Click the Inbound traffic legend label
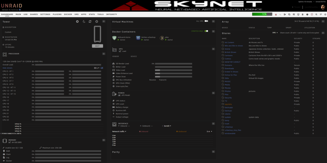The height and width of the screenshot is (163, 327). coord(144,131)
